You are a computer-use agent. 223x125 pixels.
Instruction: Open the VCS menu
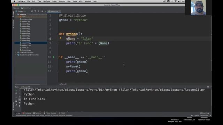click(80, 1)
